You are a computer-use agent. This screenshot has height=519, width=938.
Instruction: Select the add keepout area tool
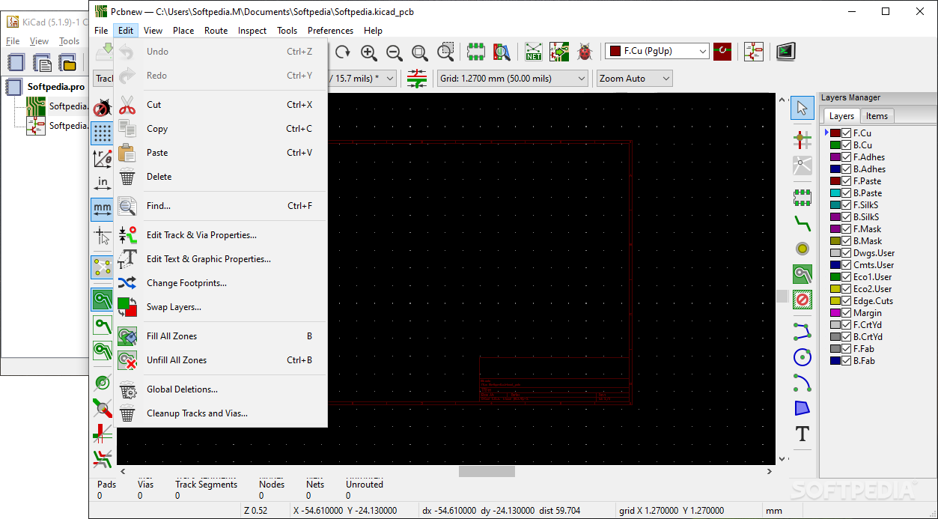point(803,300)
